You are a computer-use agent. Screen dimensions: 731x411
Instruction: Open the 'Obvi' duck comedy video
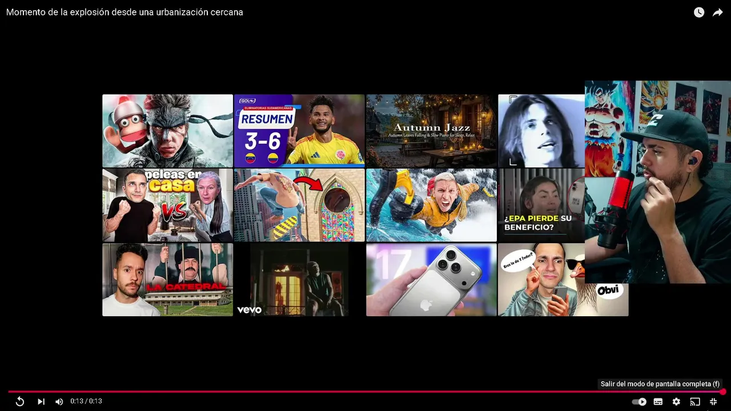(563, 280)
